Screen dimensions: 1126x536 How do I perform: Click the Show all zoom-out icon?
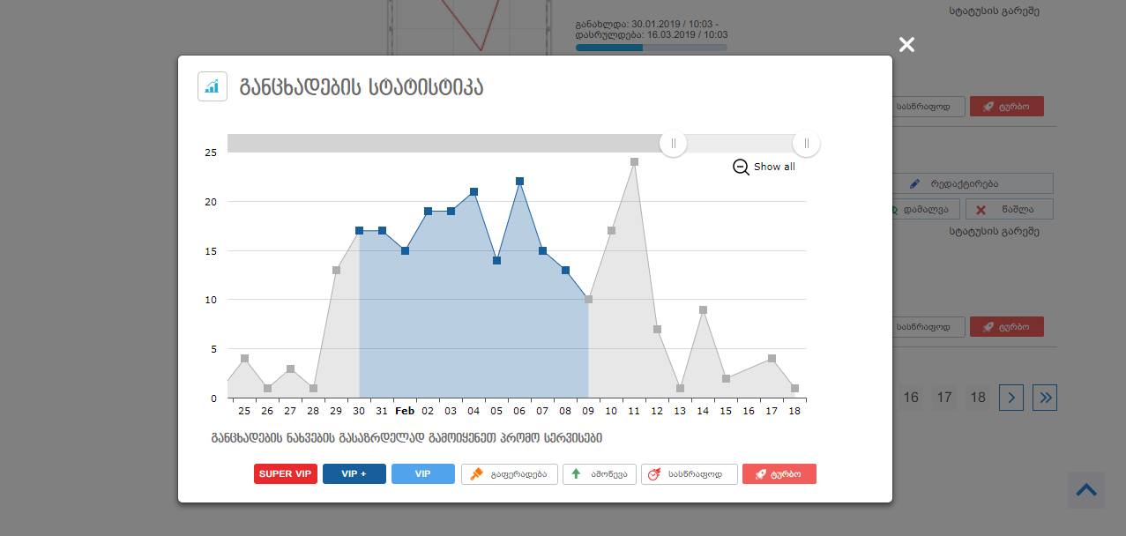point(741,167)
